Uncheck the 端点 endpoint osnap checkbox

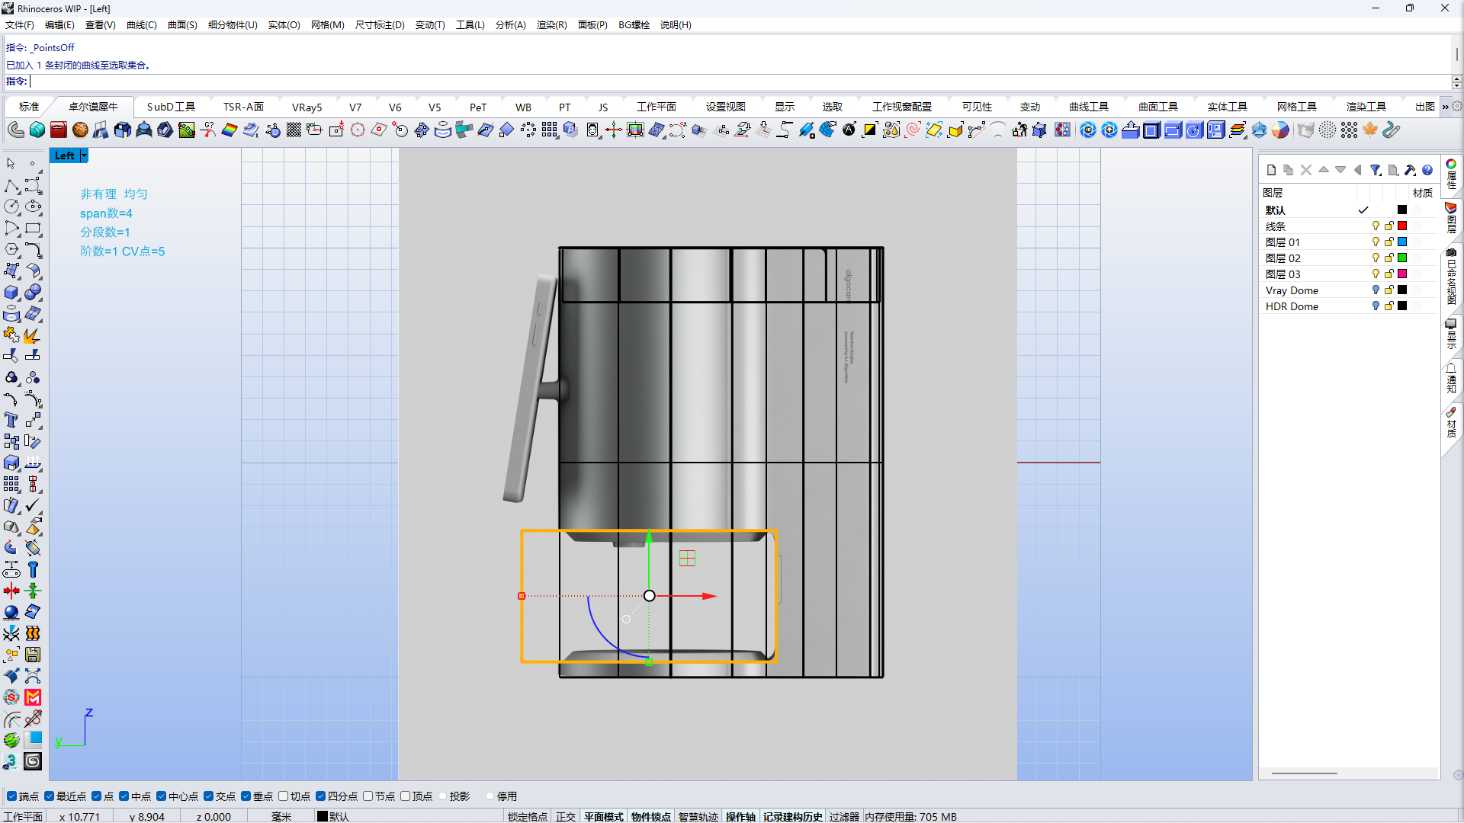click(x=11, y=796)
